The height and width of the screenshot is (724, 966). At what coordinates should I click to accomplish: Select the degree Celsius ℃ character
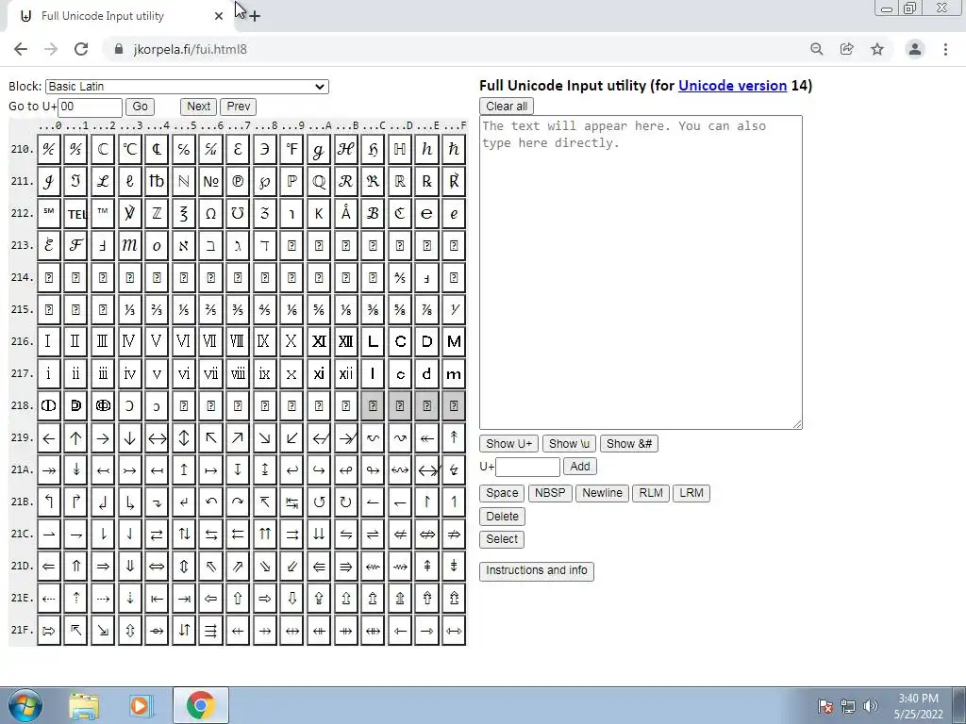click(x=129, y=150)
